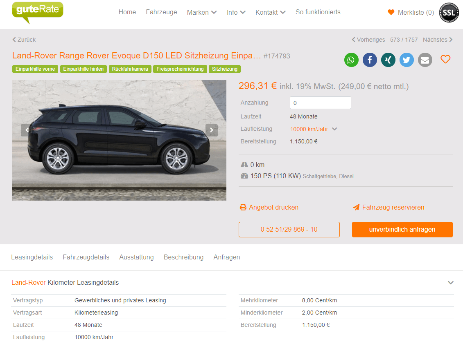Click the guteRate logo
The width and height of the screenshot is (463, 344).
[38, 12]
